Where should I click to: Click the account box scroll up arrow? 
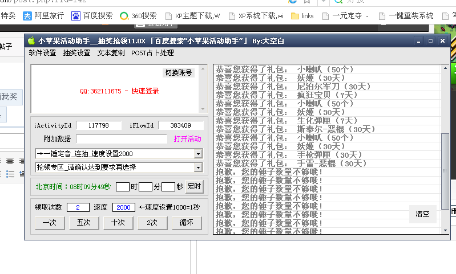pyautogui.click(x=203, y=69)
